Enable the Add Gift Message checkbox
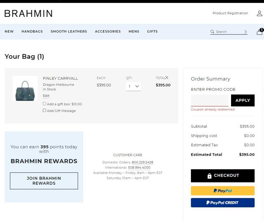The height and width of the screenshot is (221, 264). 45,110
